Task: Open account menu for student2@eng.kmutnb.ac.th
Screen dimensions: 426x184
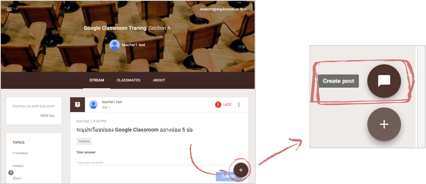Action: click(223, 9)
